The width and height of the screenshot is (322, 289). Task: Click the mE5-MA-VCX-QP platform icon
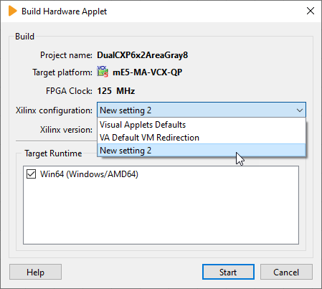pyautogui.click(x=103, y=72)
